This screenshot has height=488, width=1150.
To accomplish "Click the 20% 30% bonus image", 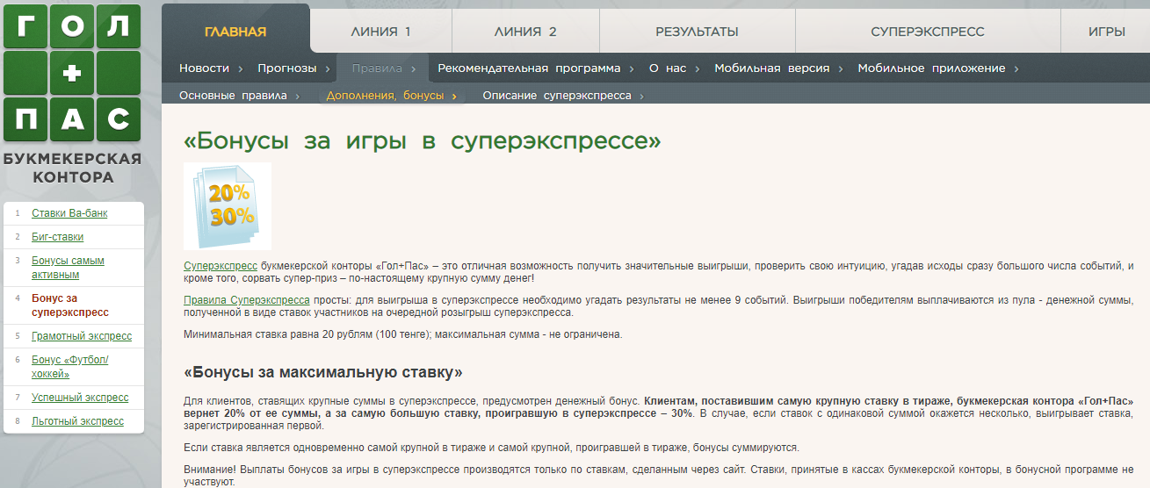I will point(228,206).
